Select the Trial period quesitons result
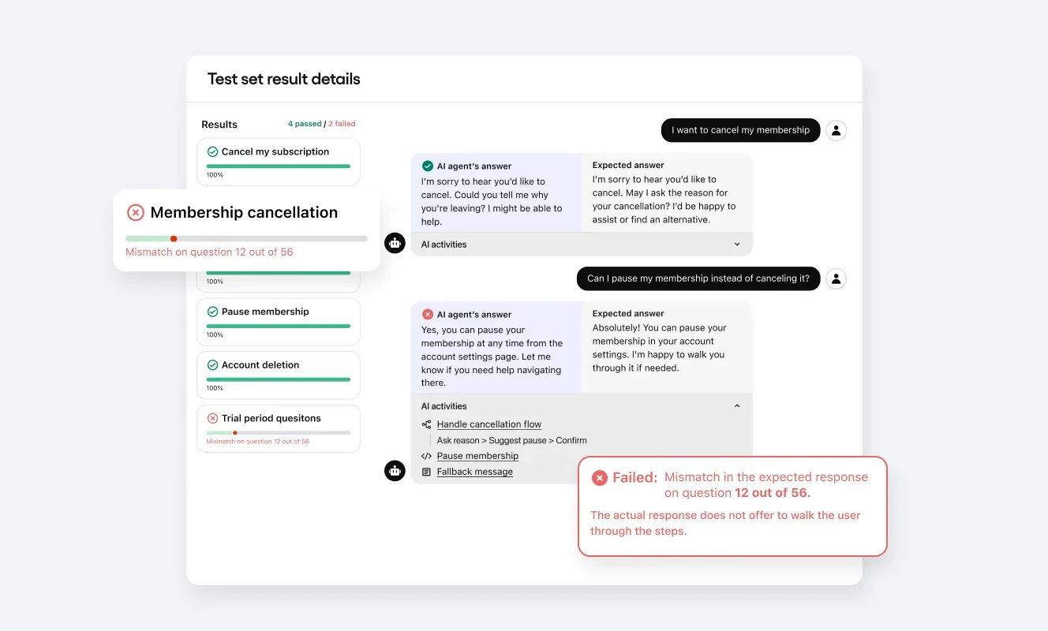Image resolution: width=1048 pixels, height=631 pixels. pyautogui.click(x=279, y=428)
